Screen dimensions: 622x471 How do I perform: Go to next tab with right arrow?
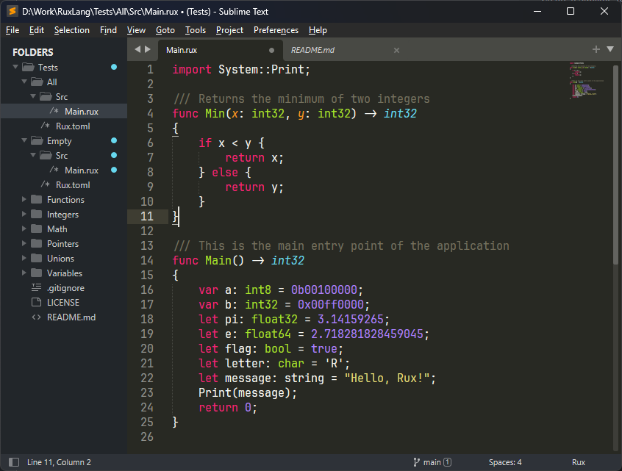(x=148, y=49)
